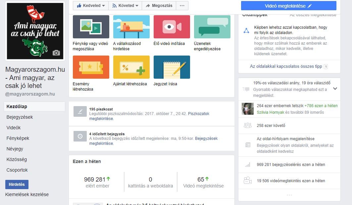
Task: Open the "Névjegy" sidebar section
Action: coord(15,149)
